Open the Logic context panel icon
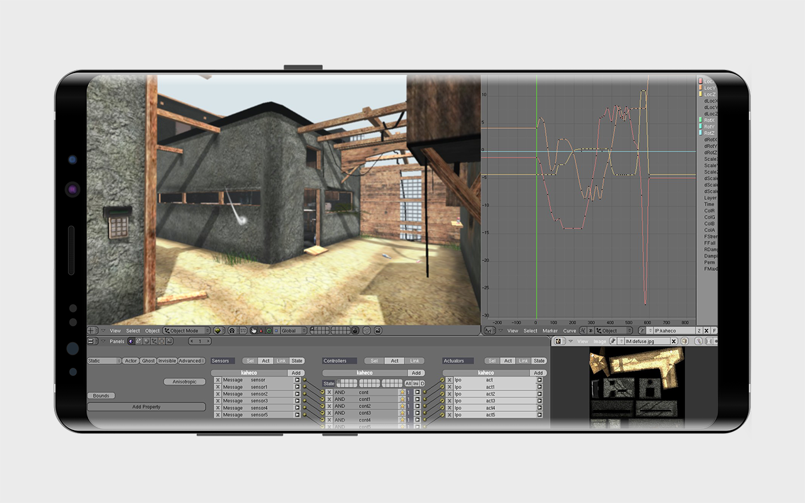805x503 pixels. [131, 341]
